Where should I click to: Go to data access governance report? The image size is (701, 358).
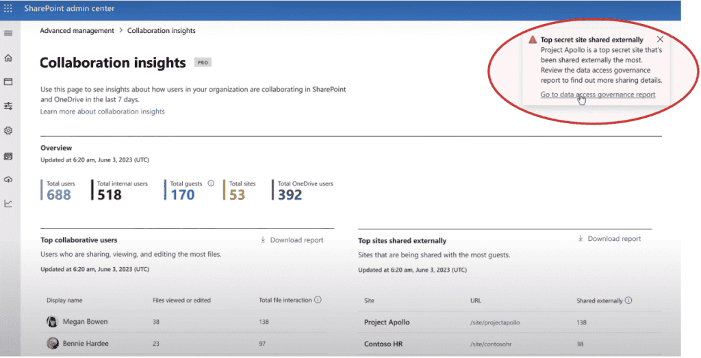click(x=598, y=94)
